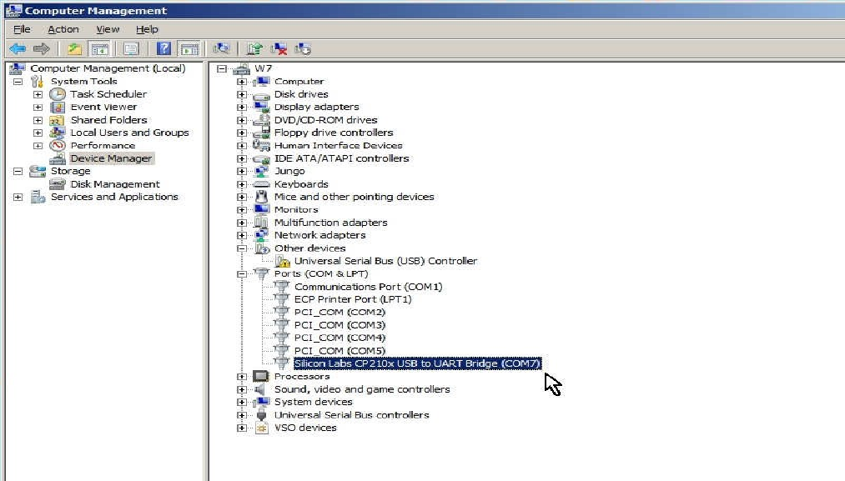This screenshot has height=481, width=845.
Task: Click Display adapters category icon
Action: tap(261, 107)
